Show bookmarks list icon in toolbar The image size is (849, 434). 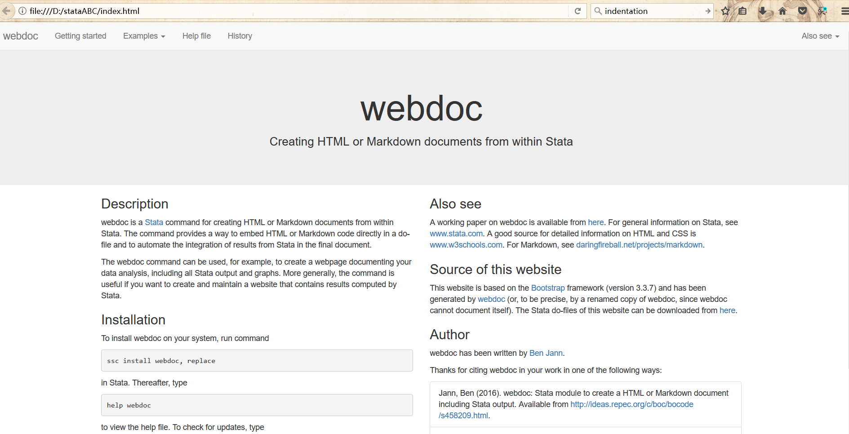(742, 11)
